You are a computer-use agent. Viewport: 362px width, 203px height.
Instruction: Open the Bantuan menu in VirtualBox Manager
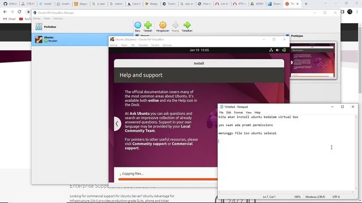point(58,19)
